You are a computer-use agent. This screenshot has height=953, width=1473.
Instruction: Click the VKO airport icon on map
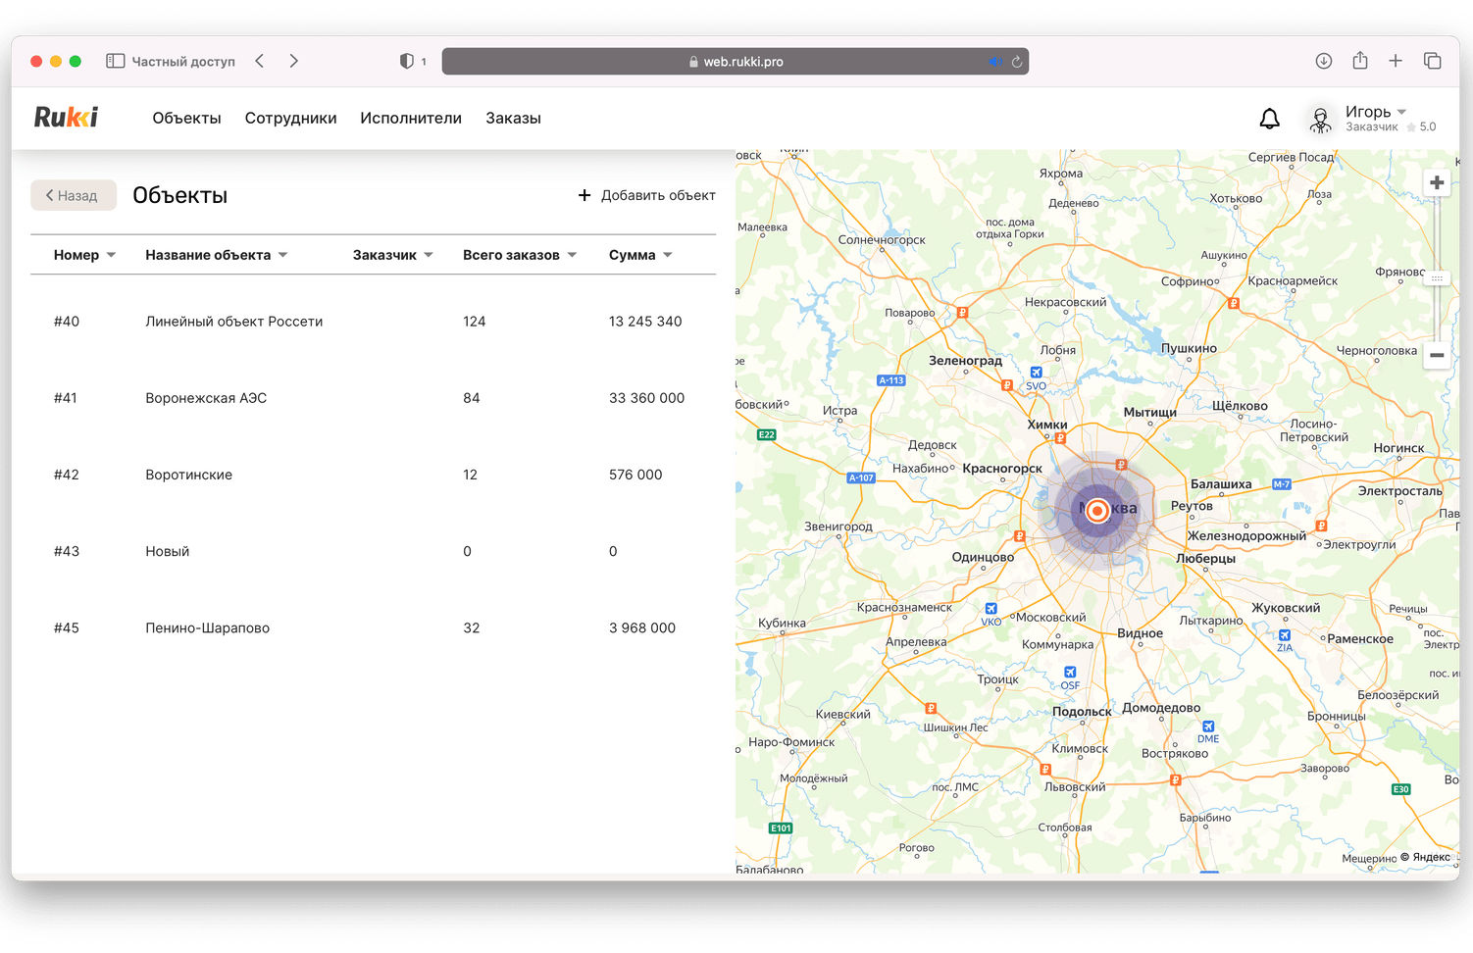[990, 609]
